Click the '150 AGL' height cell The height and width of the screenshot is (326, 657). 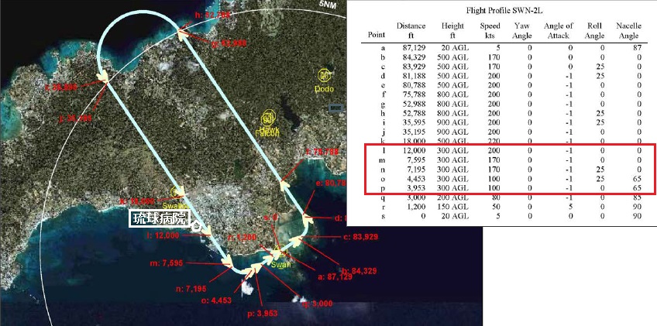click(x=455, y=207)
